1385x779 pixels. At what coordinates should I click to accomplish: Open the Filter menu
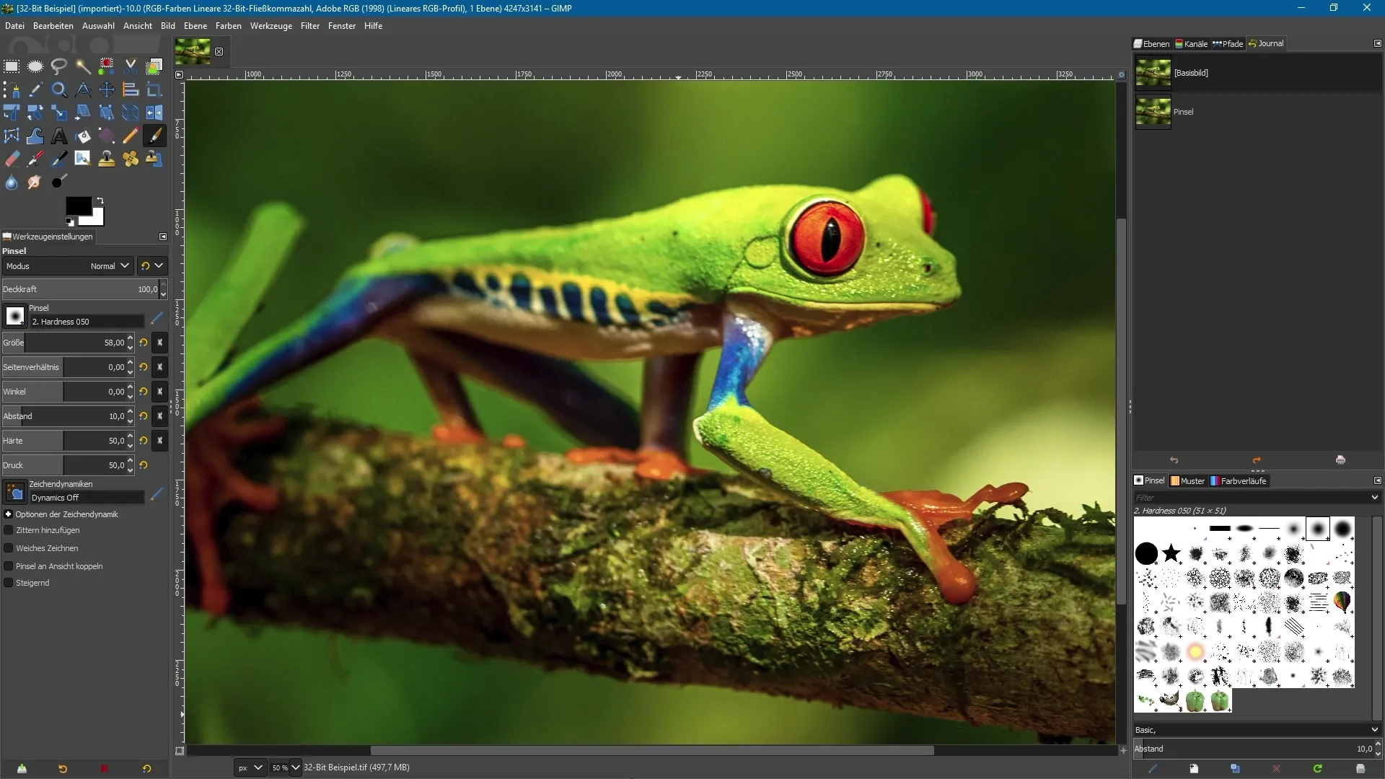pos(310,26)
